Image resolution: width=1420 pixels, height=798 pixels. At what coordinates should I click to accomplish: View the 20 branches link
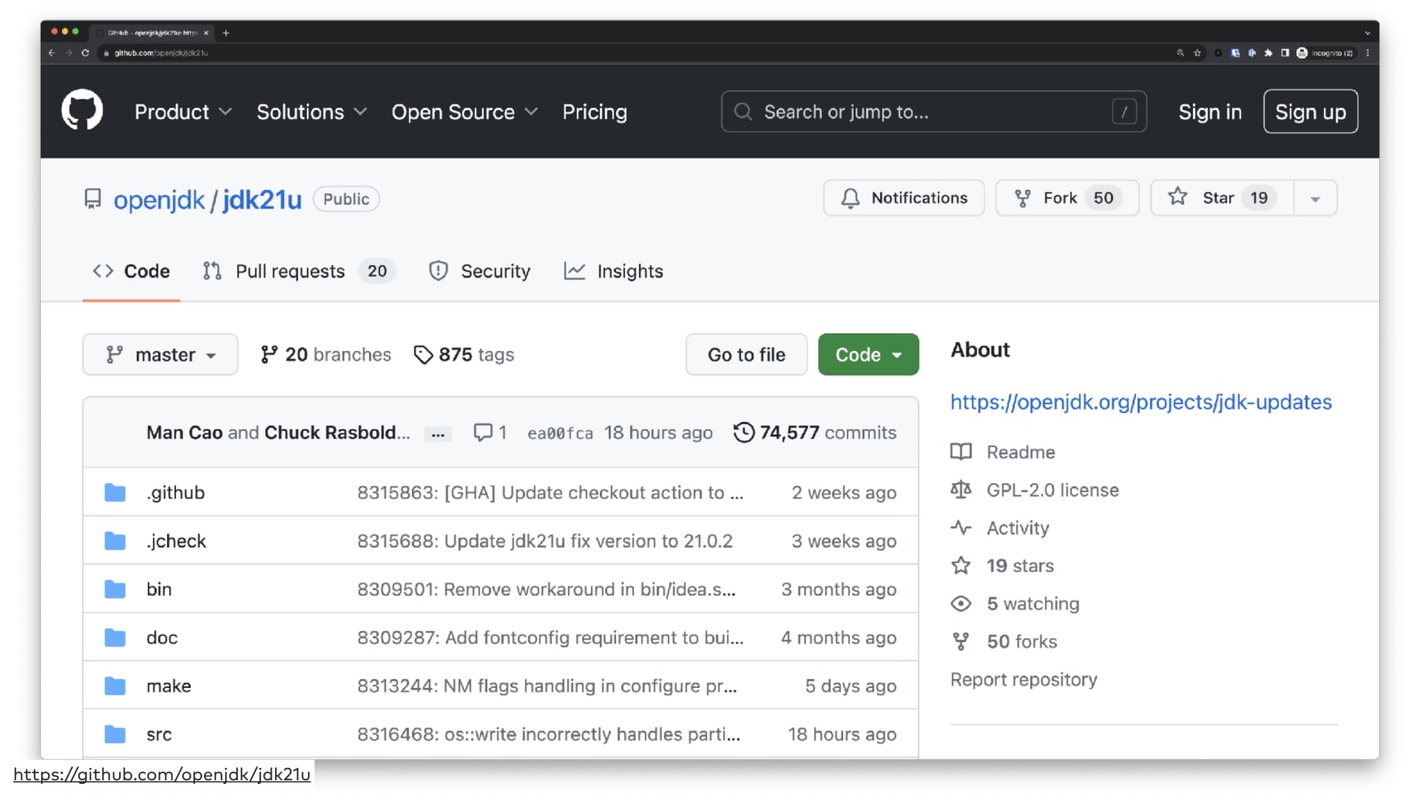click(x=325, y=355)
